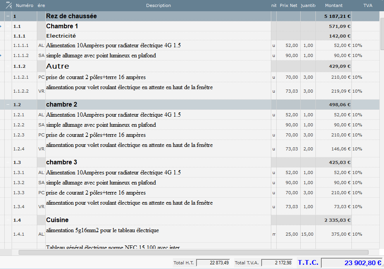Click the TVA column header
The height and width of the screenshot is (269, 384).
[367, 5]
